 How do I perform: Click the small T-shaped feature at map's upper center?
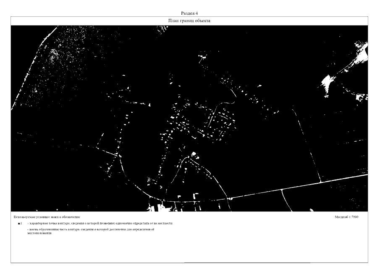click(203, 56)
